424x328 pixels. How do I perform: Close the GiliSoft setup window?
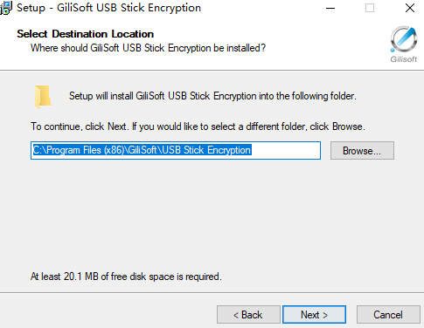click(x=409, y=8)
